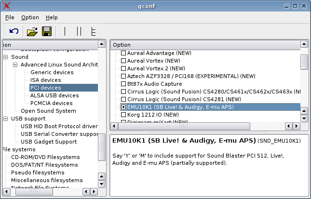Select USB Gadget Support item
The height and width of the screenshot is (199, 311).
click(x=49, y=142)
